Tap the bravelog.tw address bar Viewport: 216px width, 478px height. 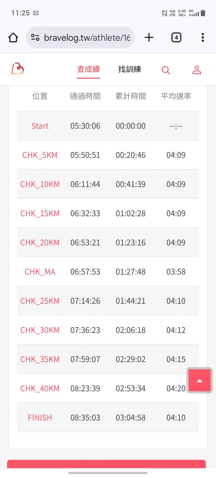pyautogui.click(x=86, y=38)
